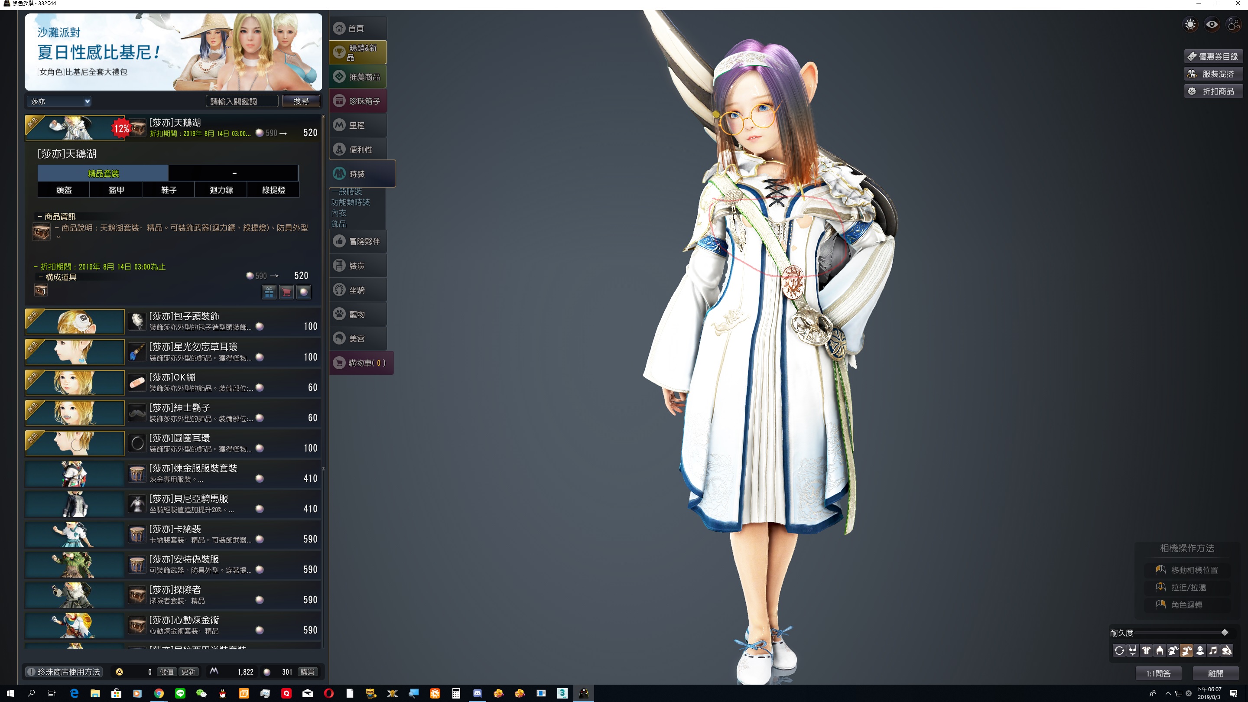Click the music note icon in preview toolbar
Viewport: 1248px width, 702px height.
[1213, 650]
